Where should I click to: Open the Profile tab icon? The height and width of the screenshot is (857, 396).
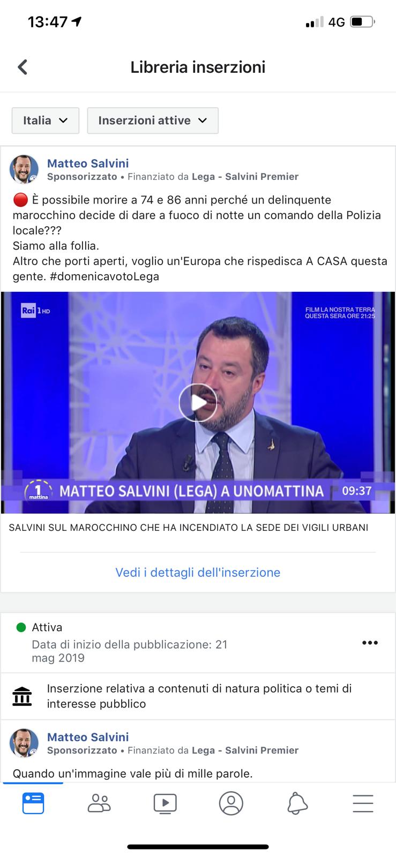[231, 803]
